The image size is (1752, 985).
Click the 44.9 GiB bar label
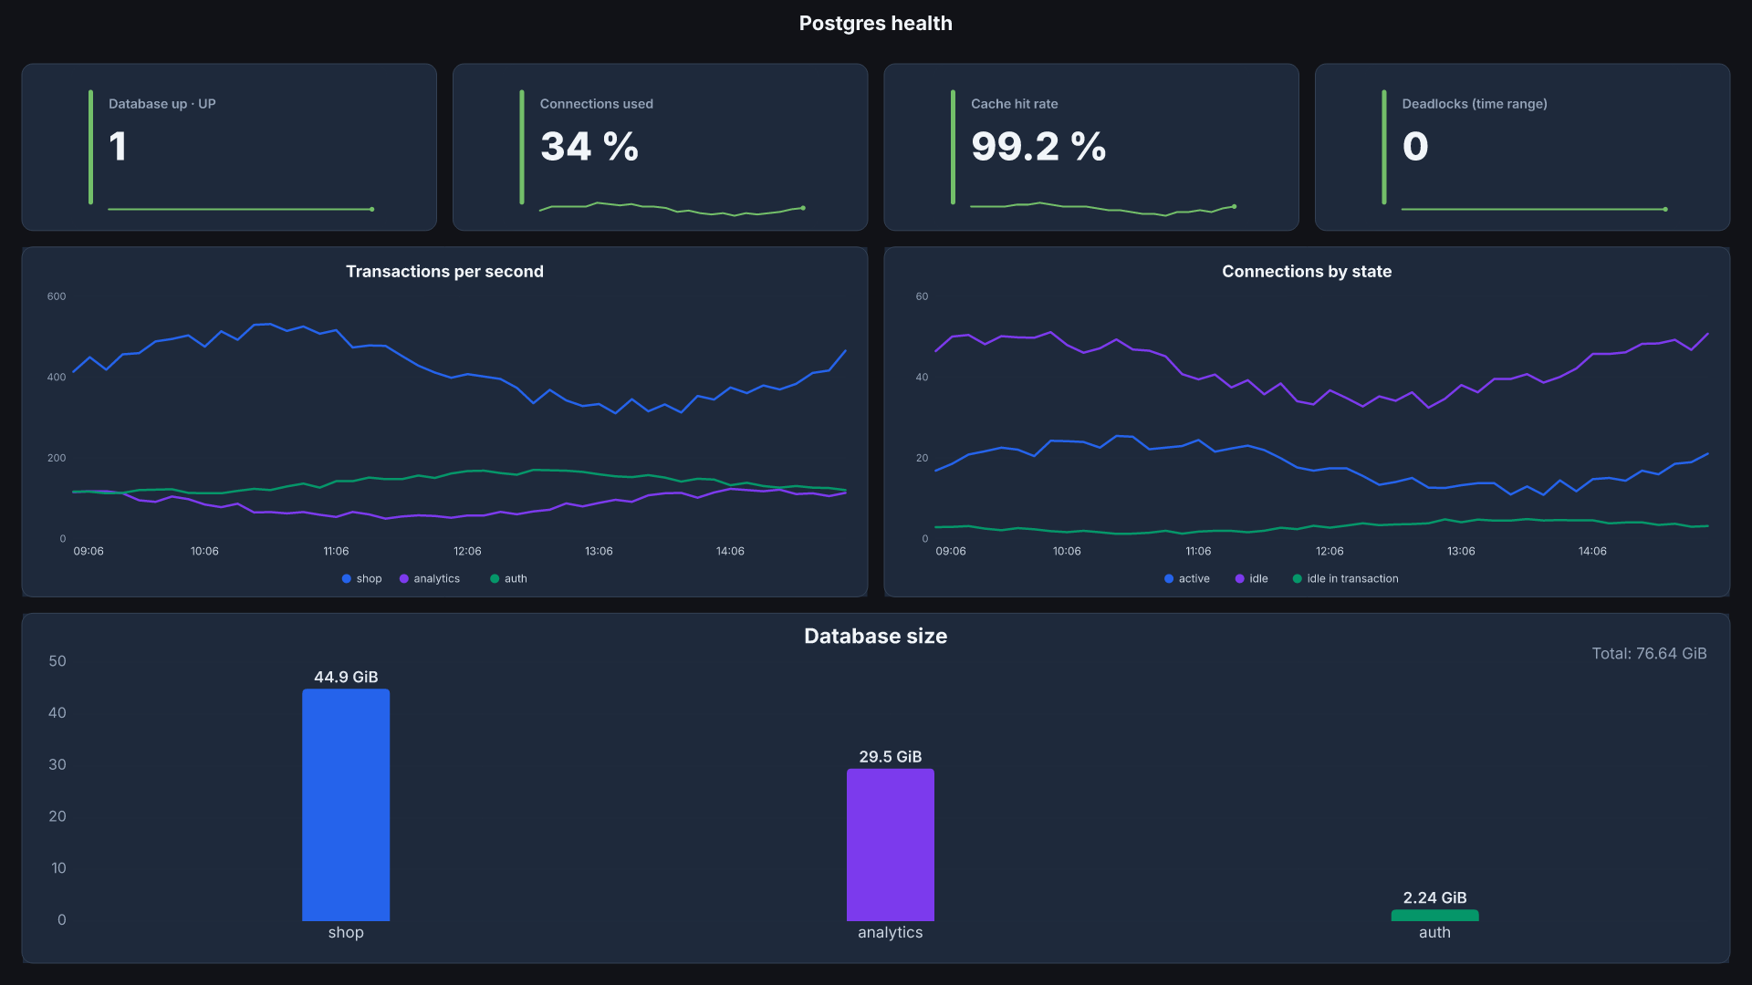click(346, 677)
